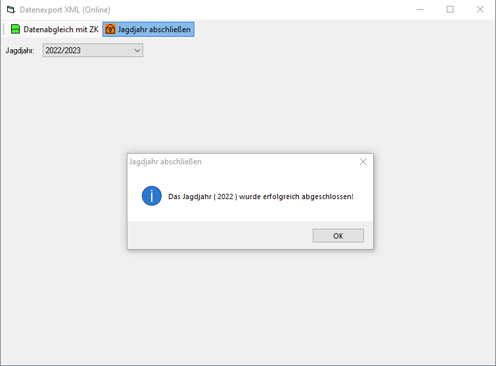
Task: Activate the Jagdjahr abschließen toolbar label
Action: coord(154,30)
